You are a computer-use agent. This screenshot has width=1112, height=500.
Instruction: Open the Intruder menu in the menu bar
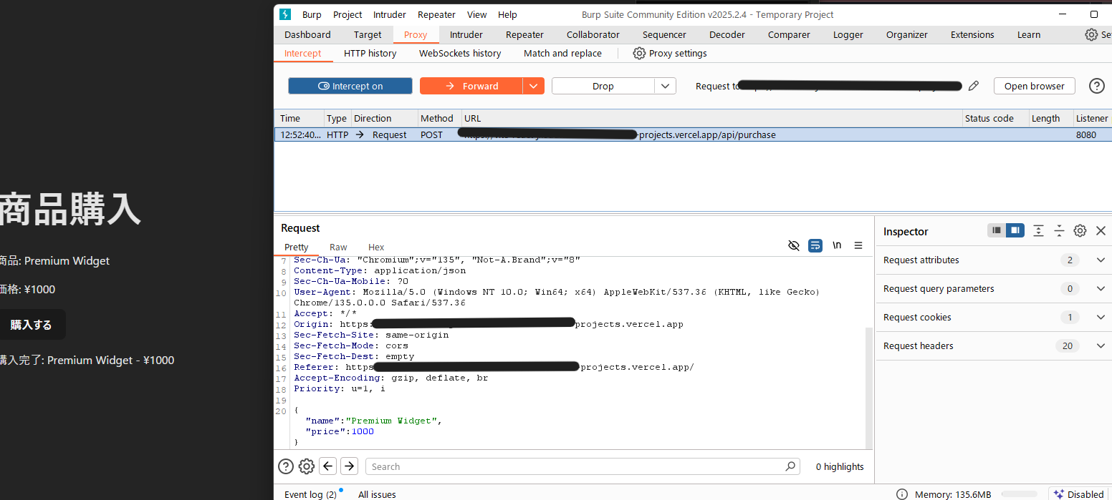tap(390, 14)
